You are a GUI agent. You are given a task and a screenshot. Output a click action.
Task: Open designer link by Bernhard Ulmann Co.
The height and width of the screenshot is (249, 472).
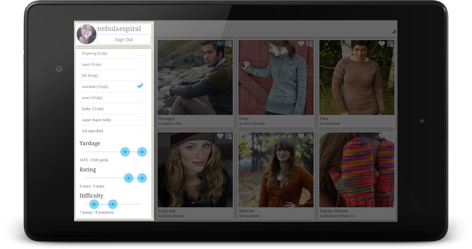[337, 216]
